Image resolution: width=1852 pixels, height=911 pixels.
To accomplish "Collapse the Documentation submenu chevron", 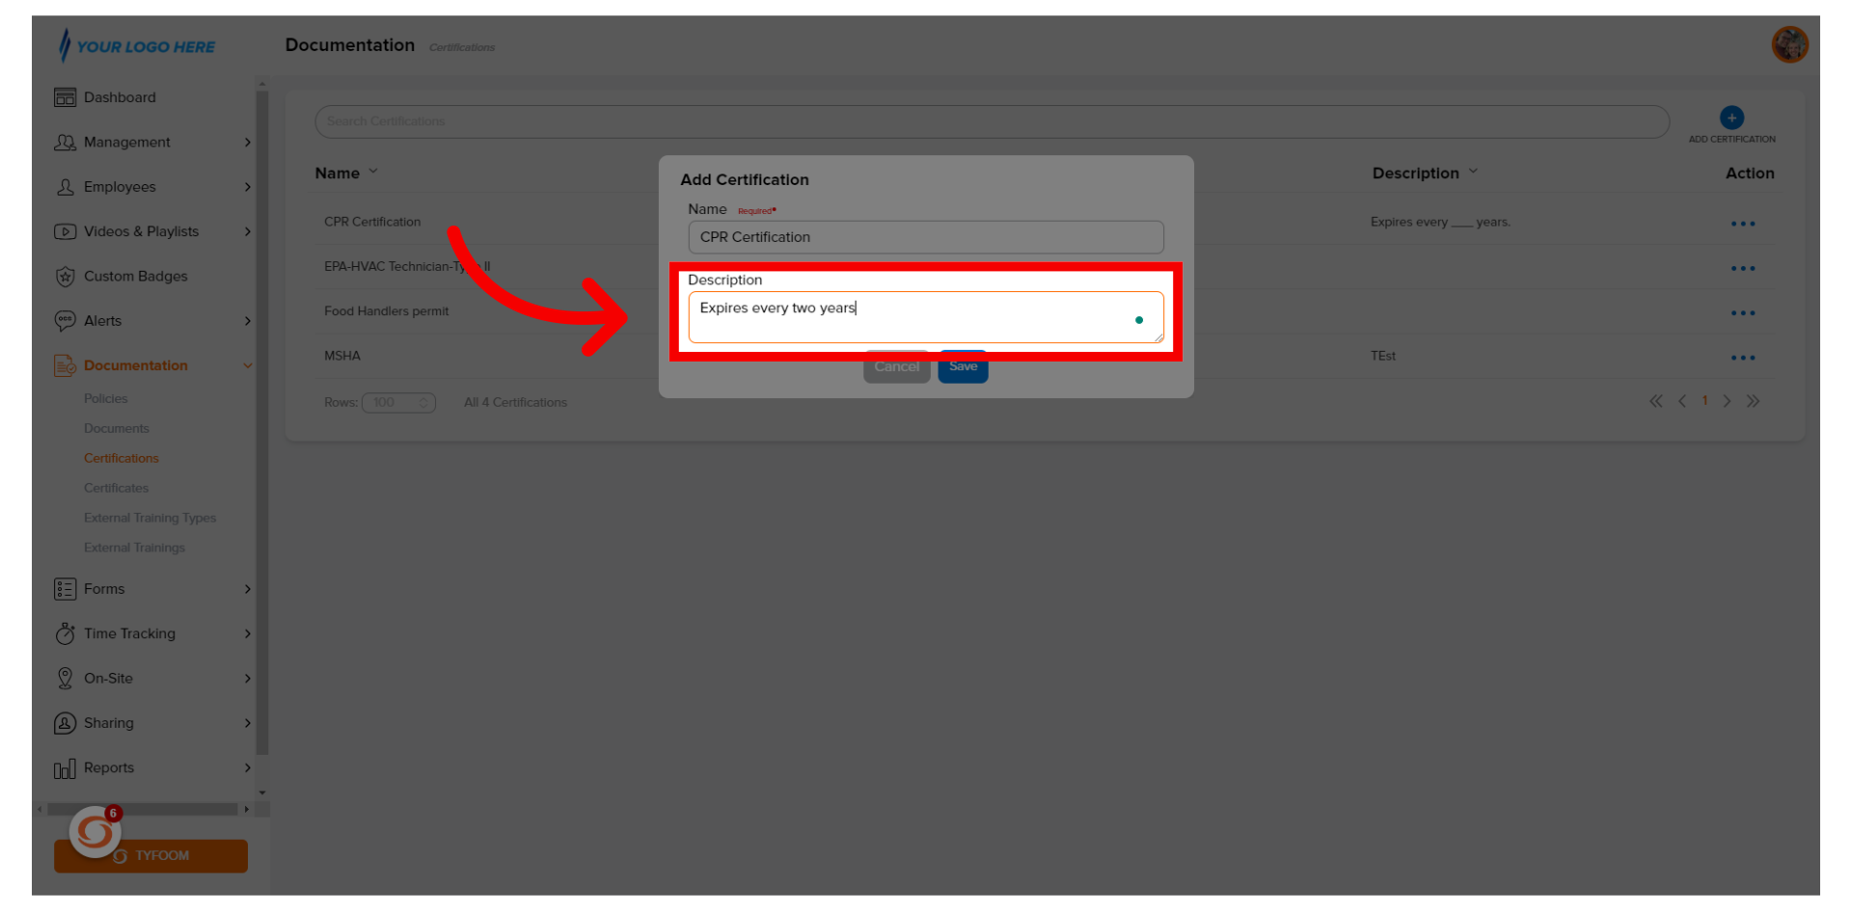I will pos(247,365).
